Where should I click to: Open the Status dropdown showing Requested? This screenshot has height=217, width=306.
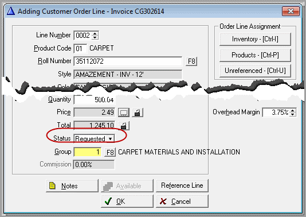pyautogui.click(x=111, y=138)
